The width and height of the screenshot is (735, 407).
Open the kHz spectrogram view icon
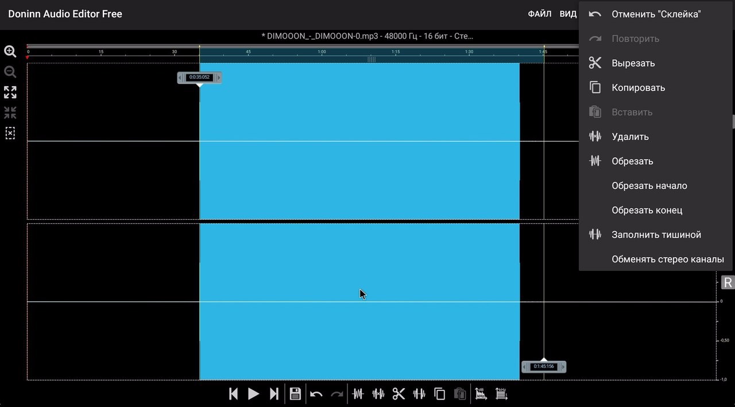pos(501,394)
